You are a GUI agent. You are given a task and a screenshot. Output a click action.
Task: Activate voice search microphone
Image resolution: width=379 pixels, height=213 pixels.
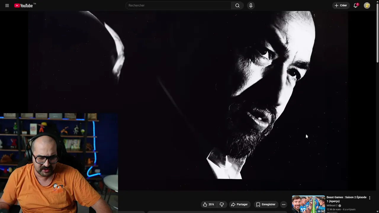pyautogui.click(x=251, y=5)
